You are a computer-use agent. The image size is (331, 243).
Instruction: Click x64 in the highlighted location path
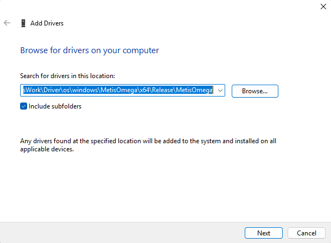pos(144,90)
